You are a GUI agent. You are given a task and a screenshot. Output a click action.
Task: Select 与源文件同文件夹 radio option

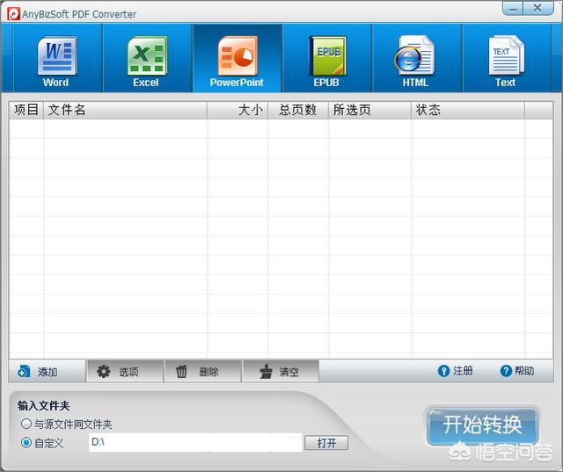click(x=26, y=425)
